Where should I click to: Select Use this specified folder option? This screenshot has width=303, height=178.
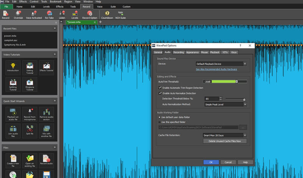pyautogui.click(x=159, y=122)
